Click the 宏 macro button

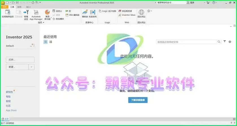click(68, 11)
